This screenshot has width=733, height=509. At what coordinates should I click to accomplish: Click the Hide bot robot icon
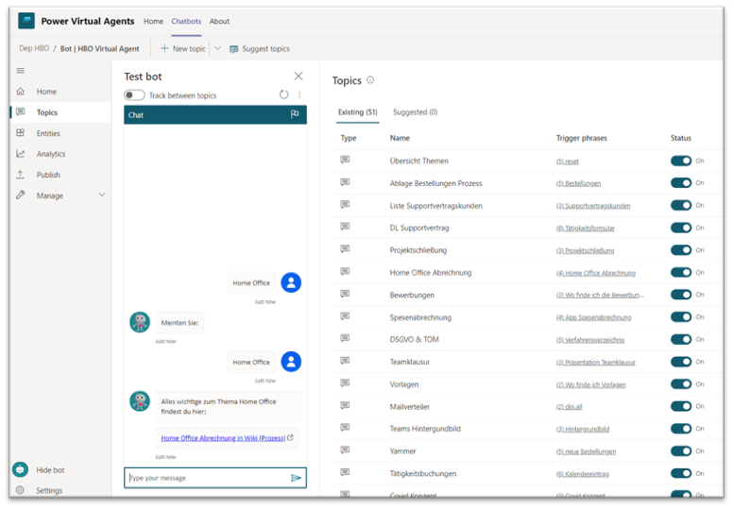(x=21, y=468)
